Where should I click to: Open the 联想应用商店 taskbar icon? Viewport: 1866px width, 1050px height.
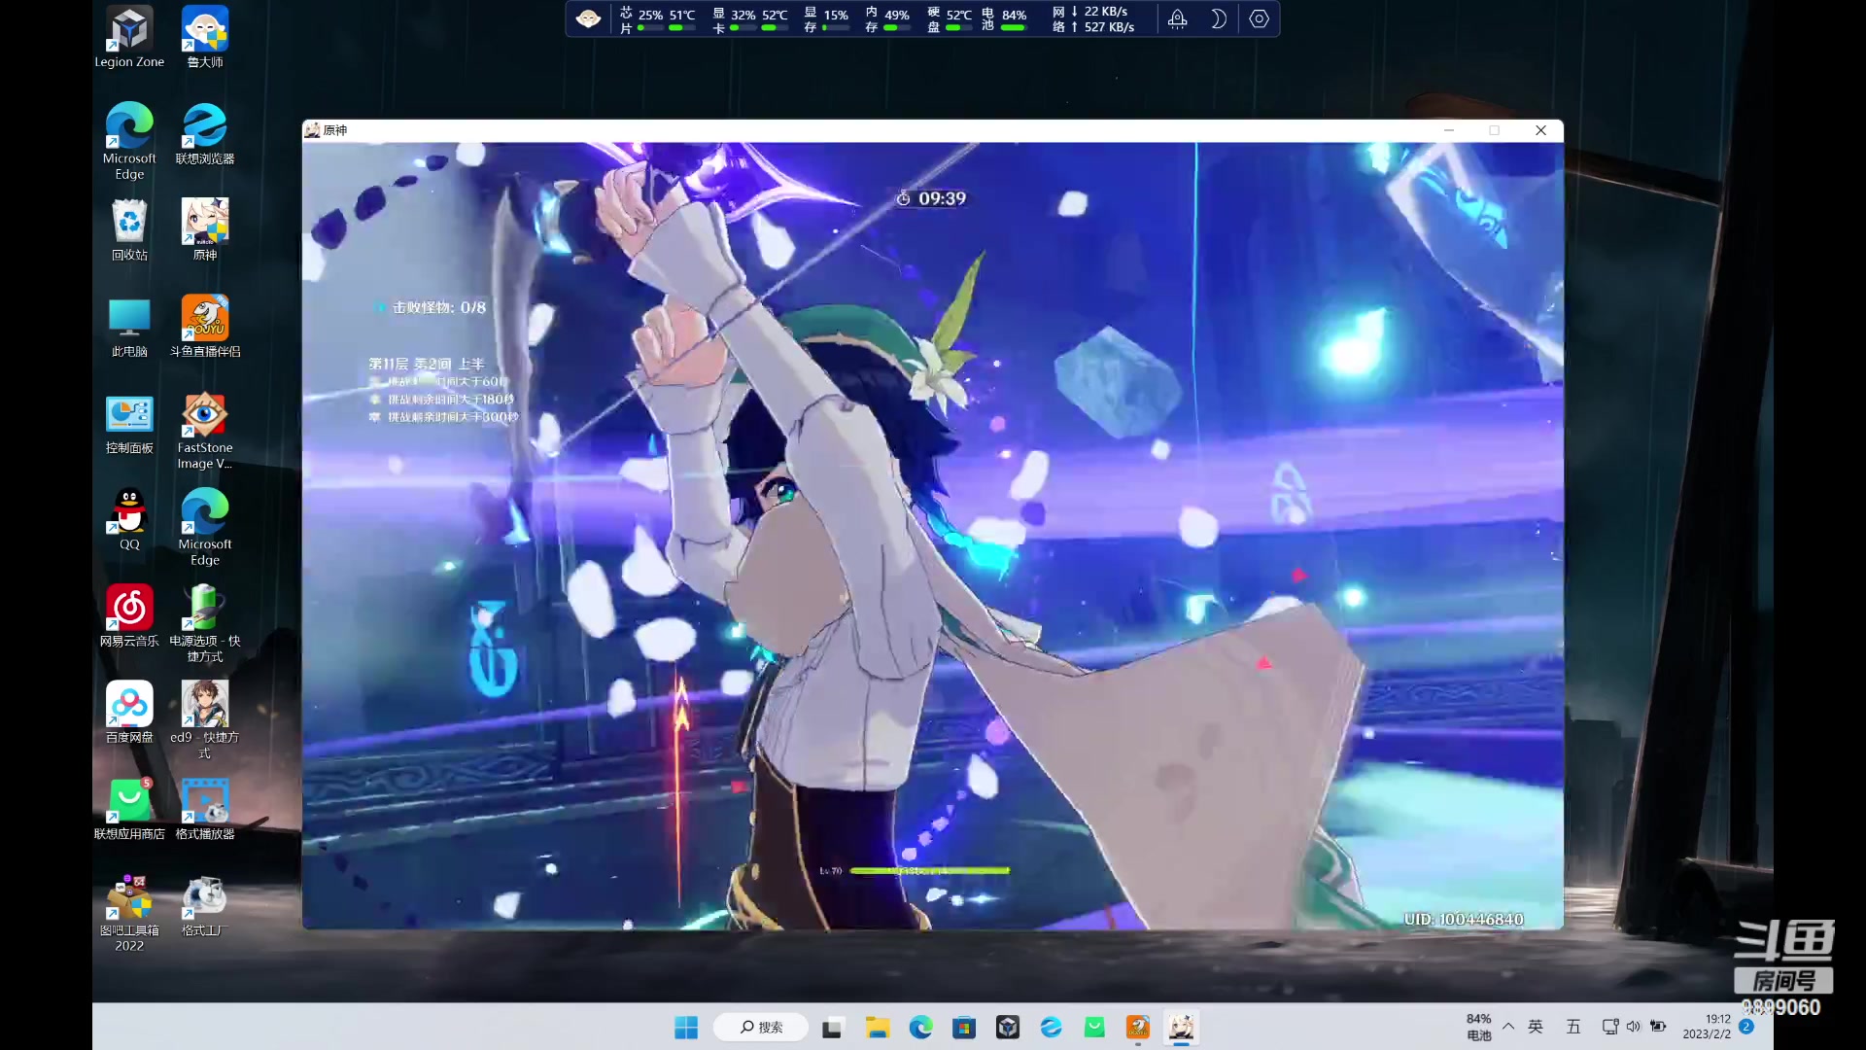coord(1094,1028)
